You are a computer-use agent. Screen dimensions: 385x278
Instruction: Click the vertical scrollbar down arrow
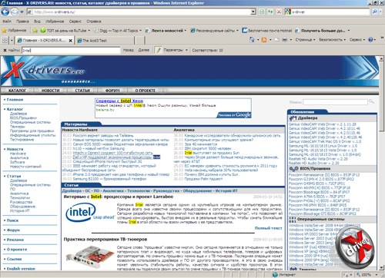coord(381,268)
